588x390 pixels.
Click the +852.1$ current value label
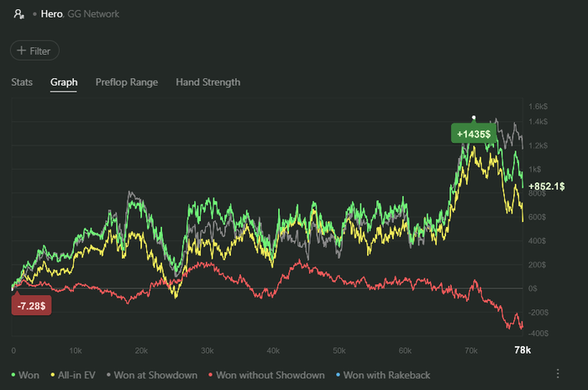(x=548, y=186)
